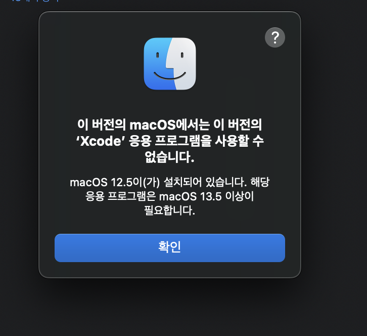Click the '필요합니다.' final message line
Image resolution: width=367 pixels, height=336 pixels.
[x=169, y=210]
